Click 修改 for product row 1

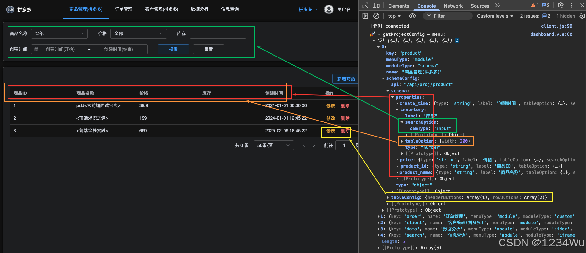click(331, 106)
